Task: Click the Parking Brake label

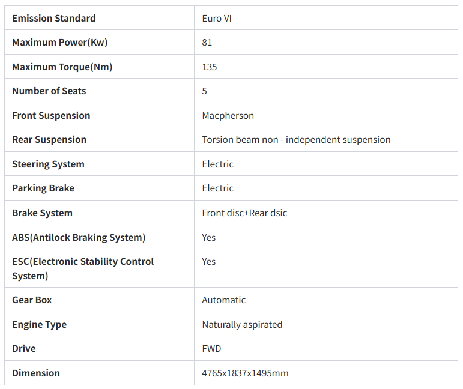Action: click(43, 188)
